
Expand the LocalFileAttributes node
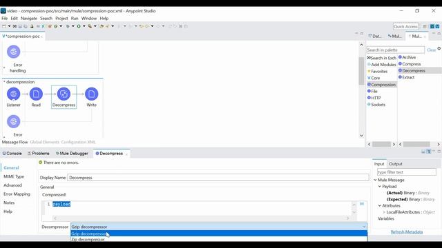384,212
